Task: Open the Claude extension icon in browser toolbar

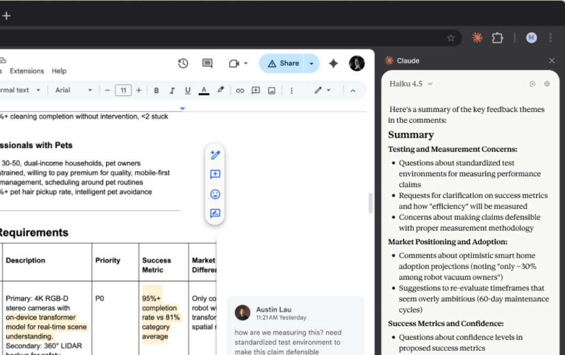Action: 477,38
